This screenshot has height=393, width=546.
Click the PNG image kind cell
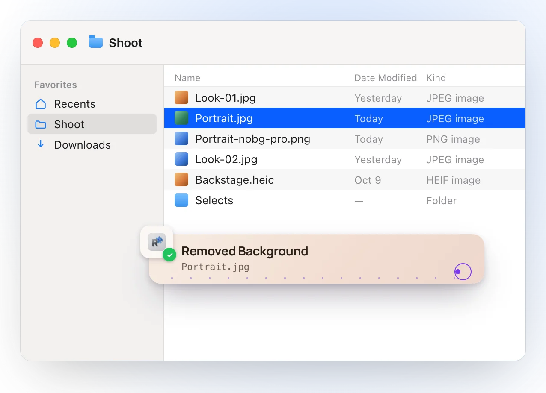coord(453,139)
